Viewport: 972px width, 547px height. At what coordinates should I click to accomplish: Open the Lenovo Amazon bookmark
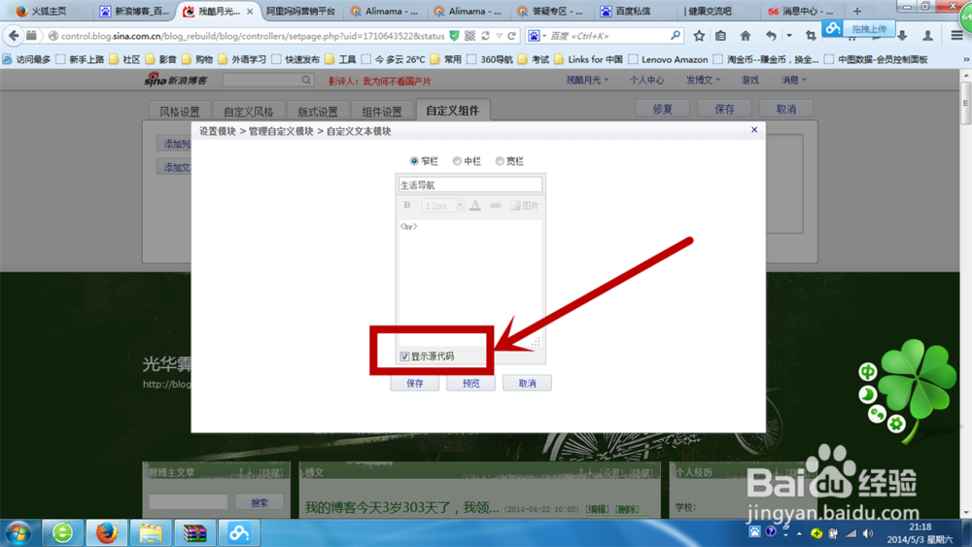669,59
